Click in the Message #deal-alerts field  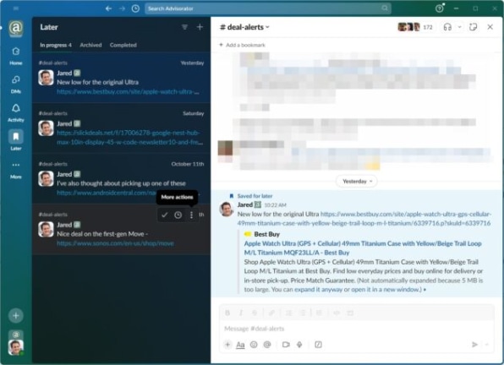click(357, 329)
